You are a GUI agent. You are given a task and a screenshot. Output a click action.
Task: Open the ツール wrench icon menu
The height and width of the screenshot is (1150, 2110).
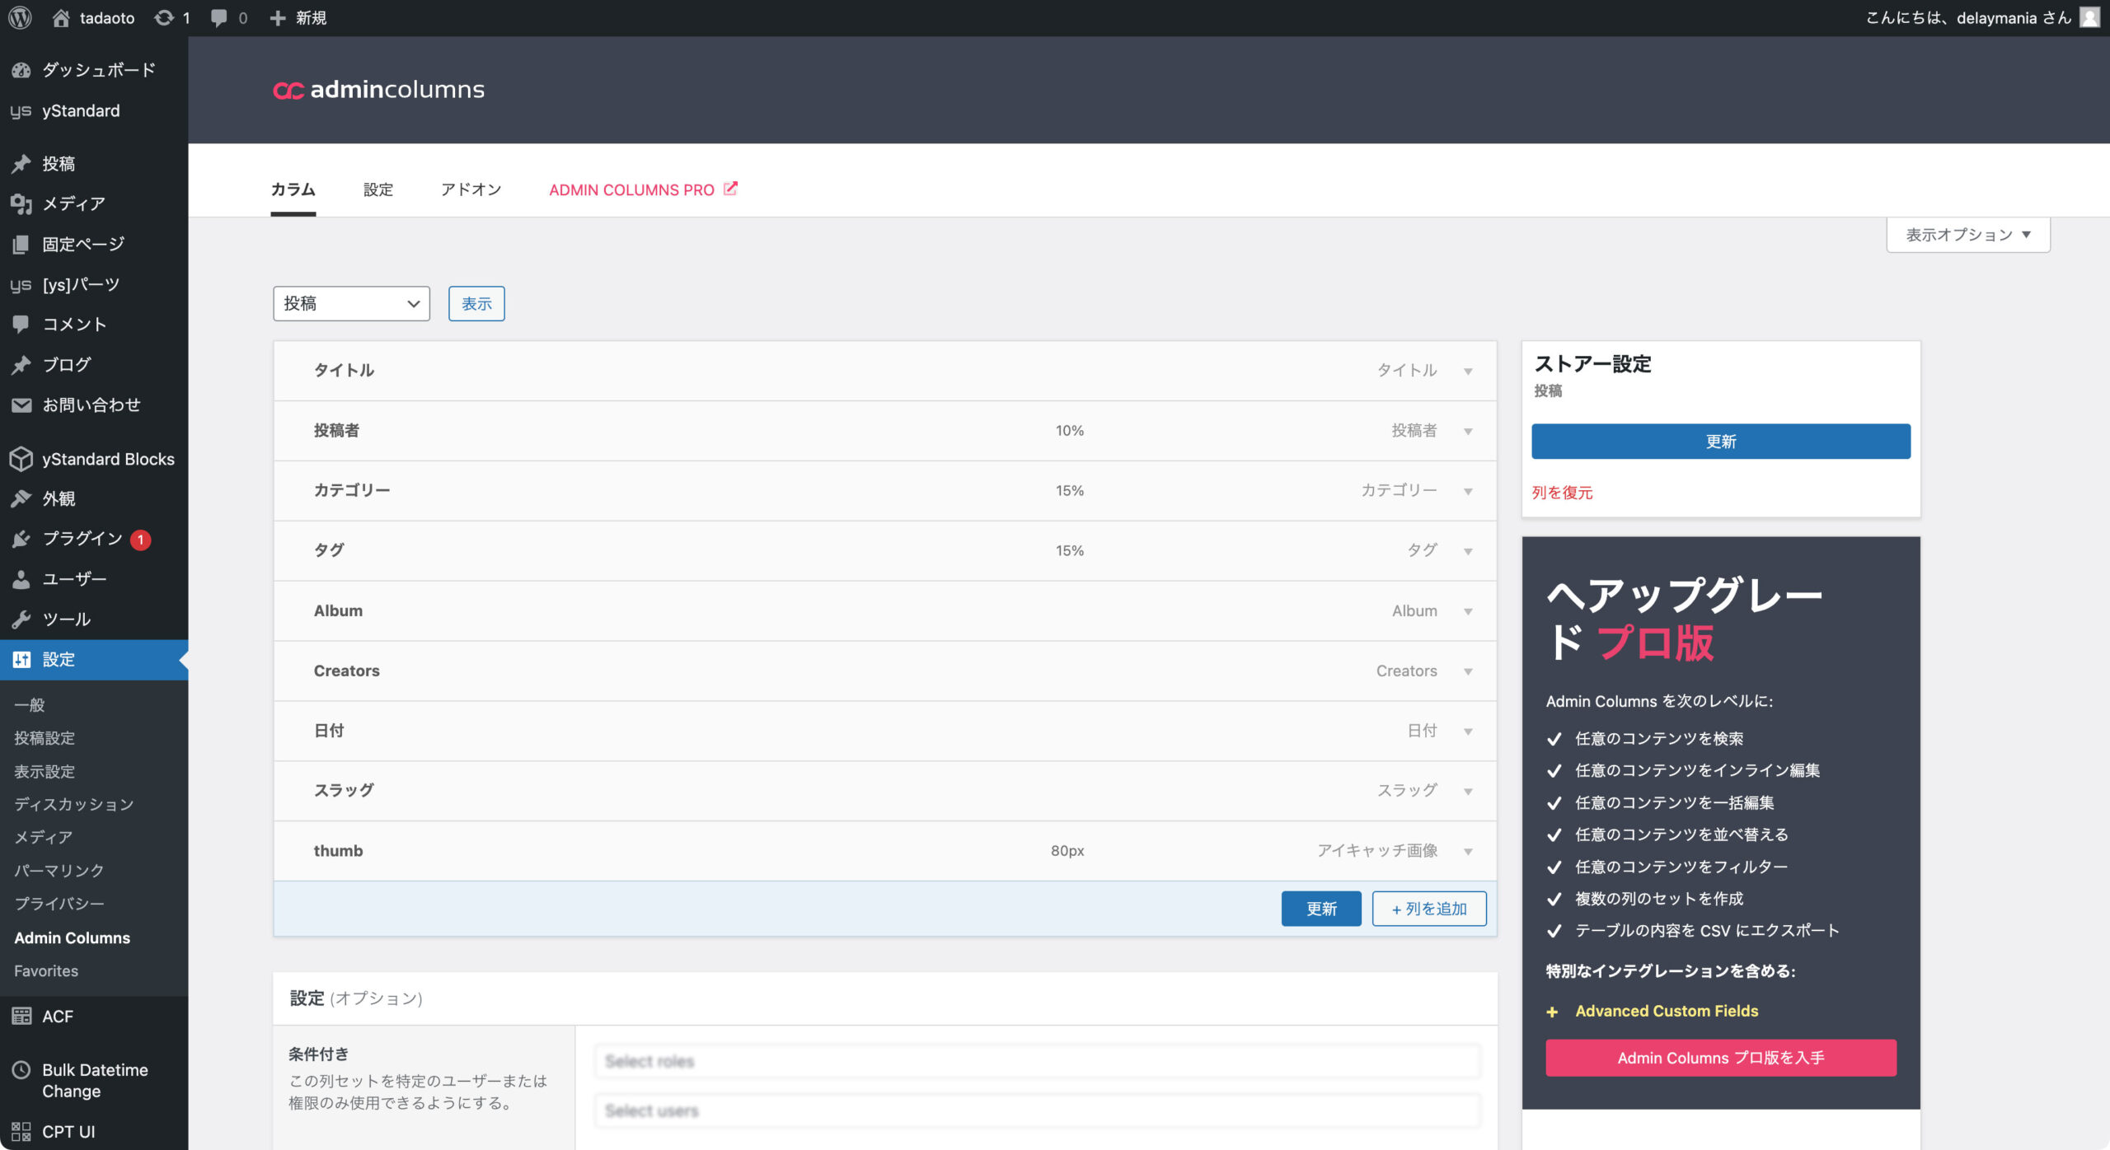tap(21, 619)
